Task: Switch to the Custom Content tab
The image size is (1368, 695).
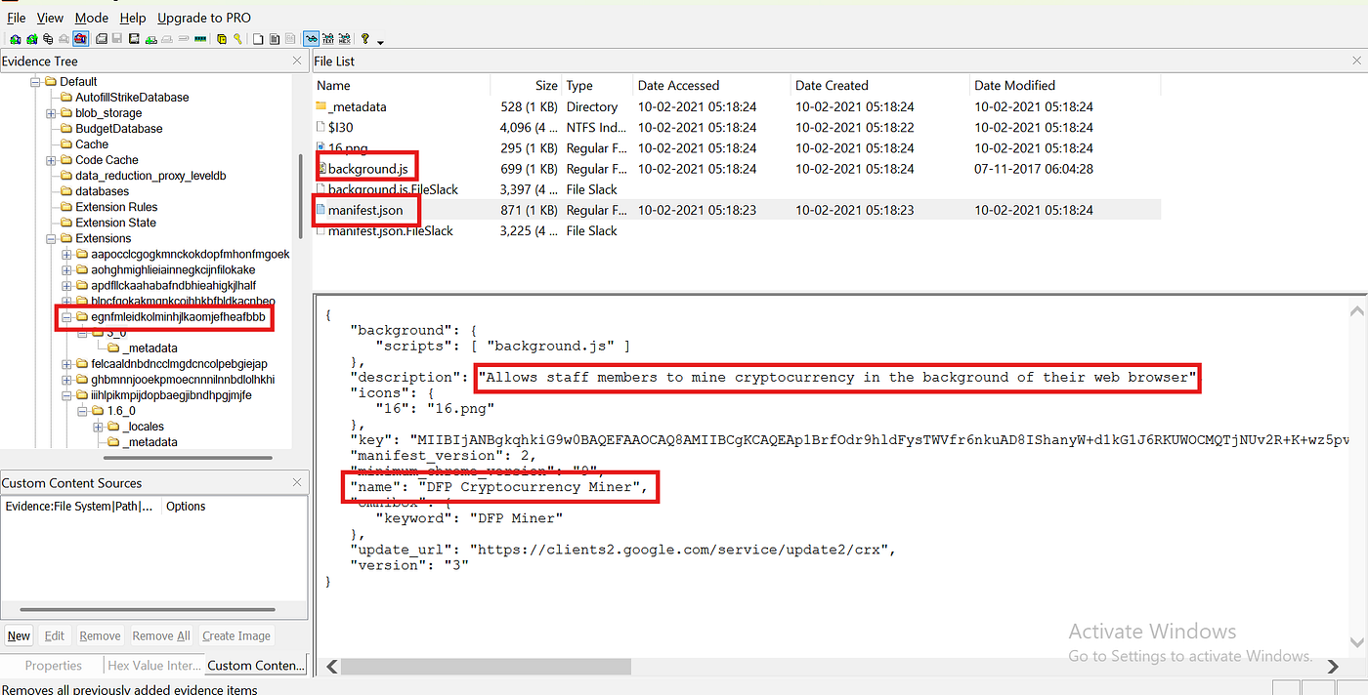Action: tap(256, 666)
